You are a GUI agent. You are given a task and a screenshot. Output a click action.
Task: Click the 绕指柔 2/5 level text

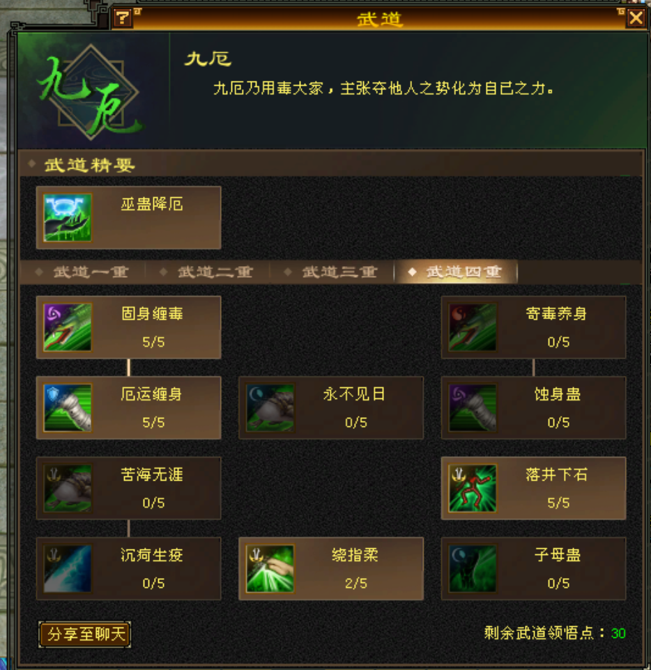click(356, 583)
